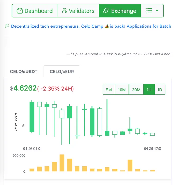Open the Celo Camp announcement link

[x=91, y=26]
